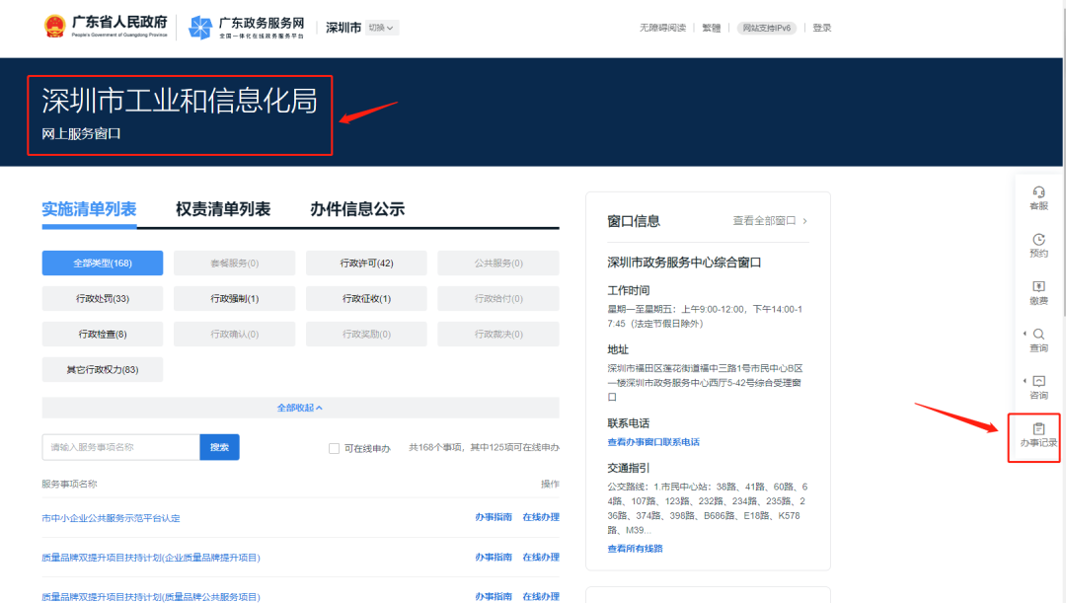Viewport: 1066px width, 603px height.
Task: Switch to 办件信息公示 tab
Action: (x=357, y=208)
